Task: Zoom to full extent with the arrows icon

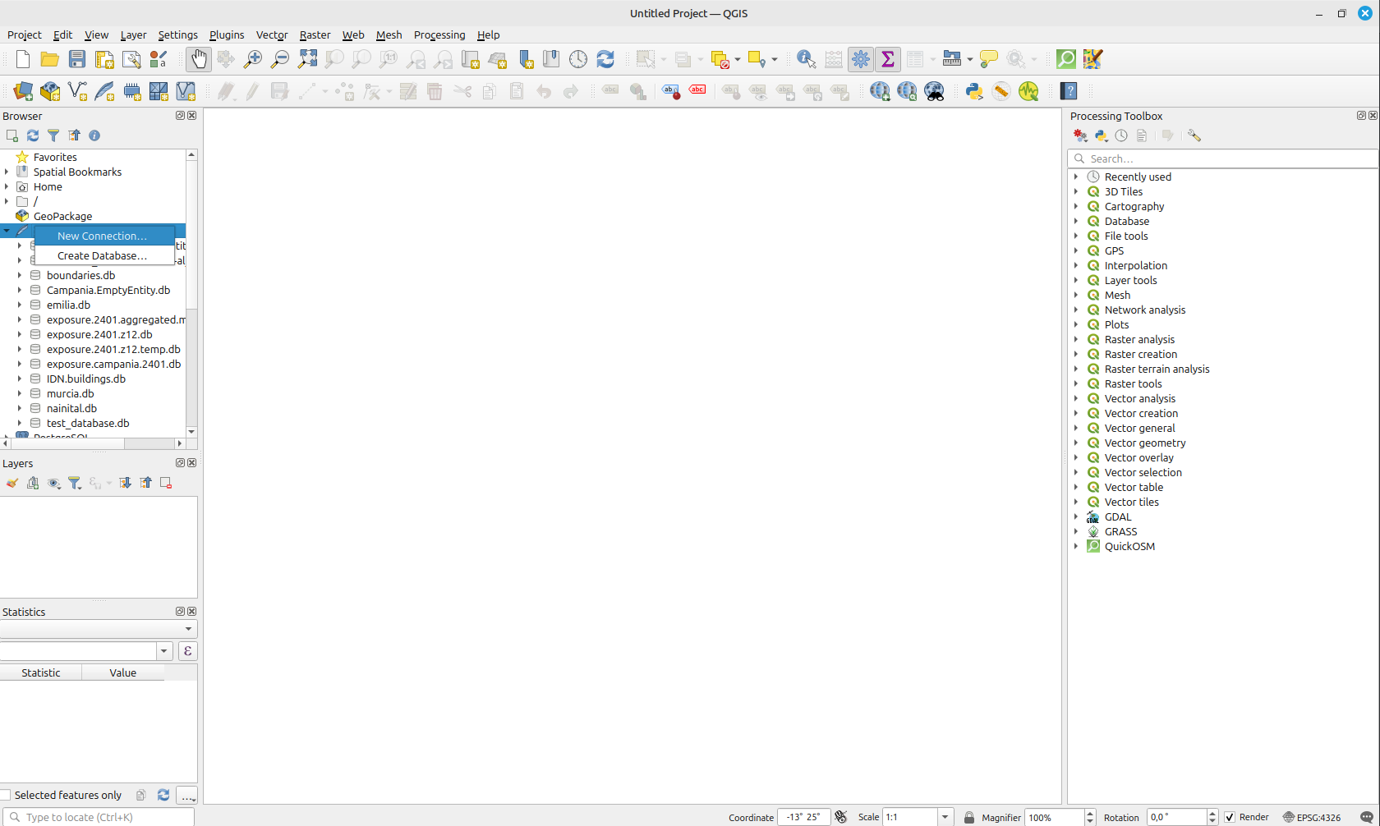Action: (x=307, y=59)
